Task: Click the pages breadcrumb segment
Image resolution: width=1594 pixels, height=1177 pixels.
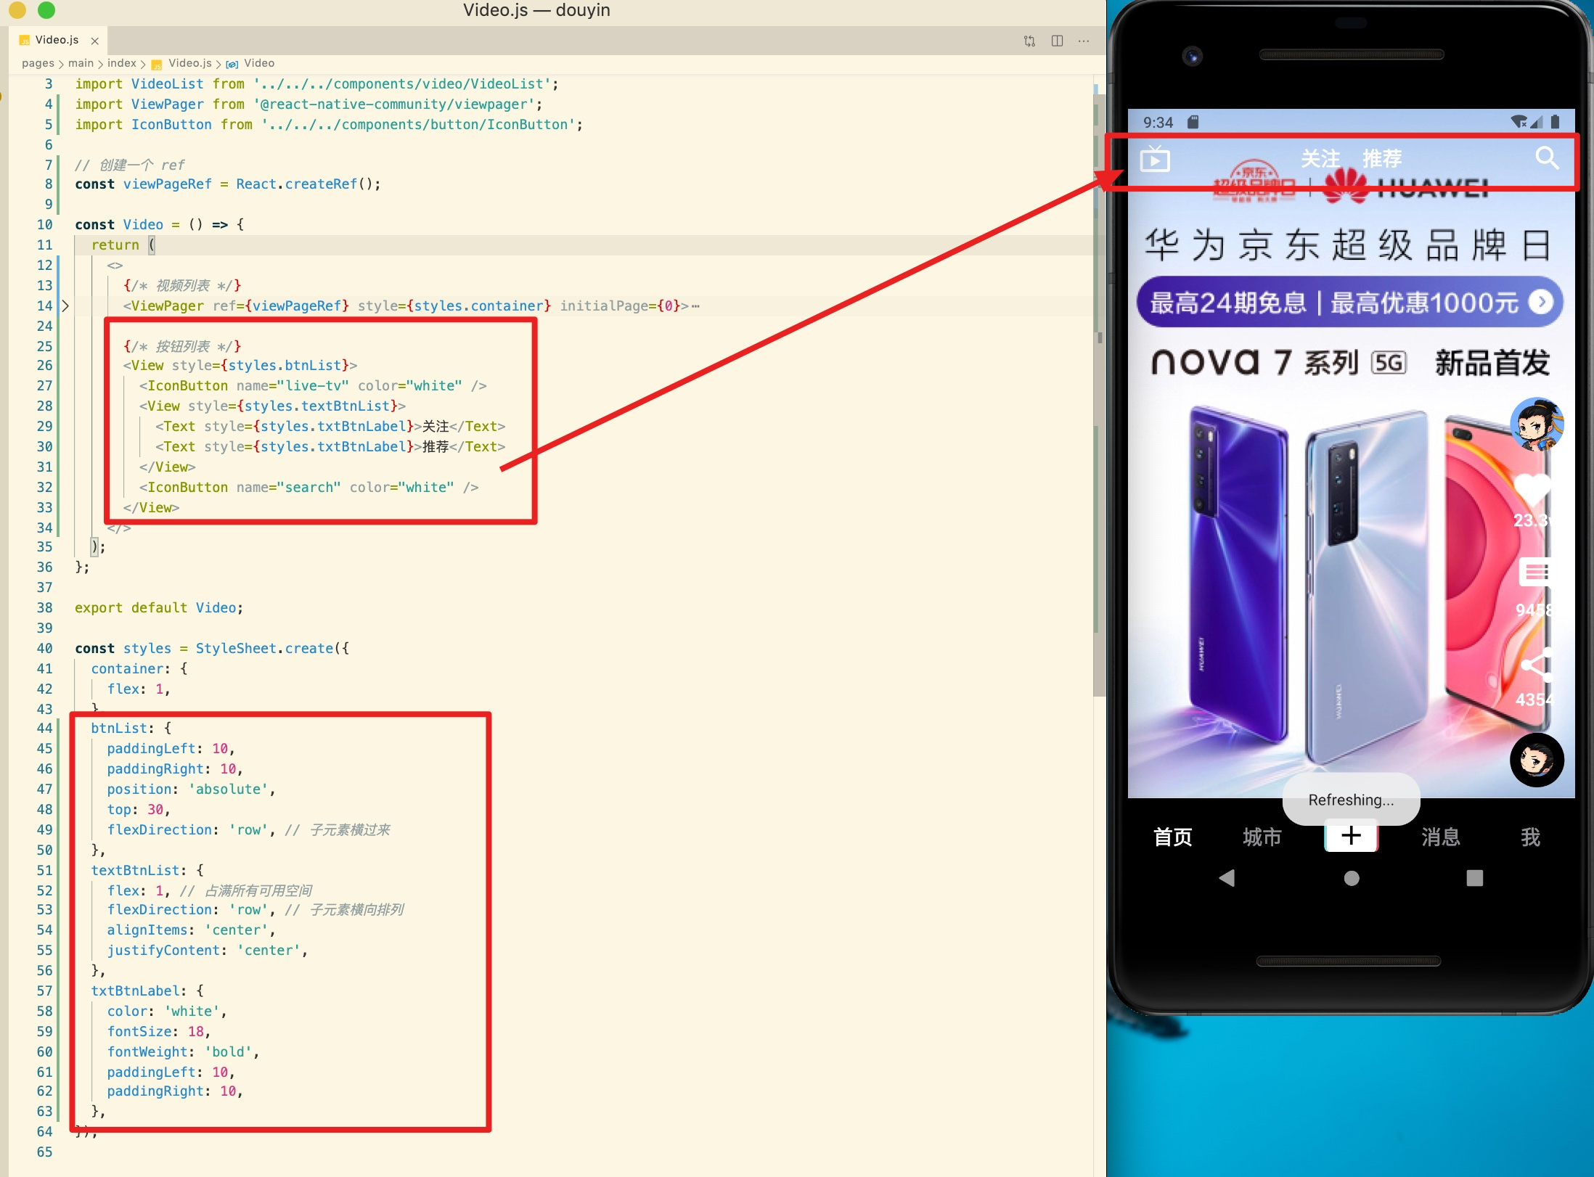Action: [x=38, y=63]
